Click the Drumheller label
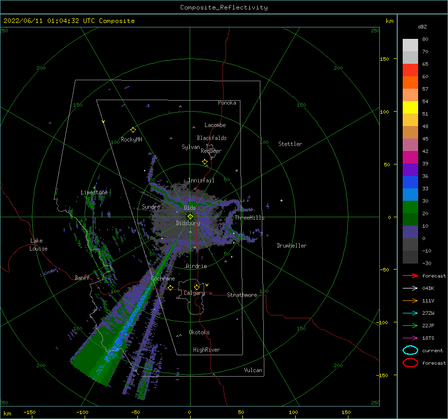This screenshot has height=419, width=448. click(x=292, y=246)
